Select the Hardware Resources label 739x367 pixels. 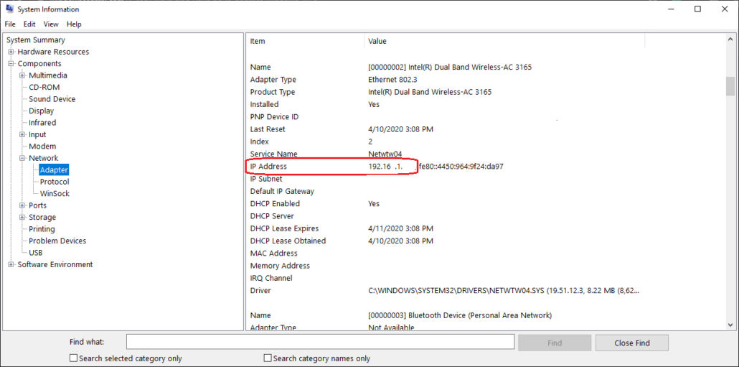53,52
